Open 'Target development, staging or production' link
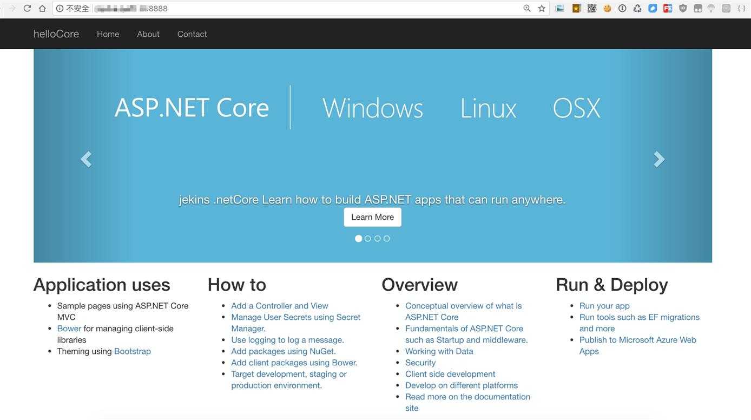Image resolution: width=751 pixels, height=420 pixels. [289, 379]
